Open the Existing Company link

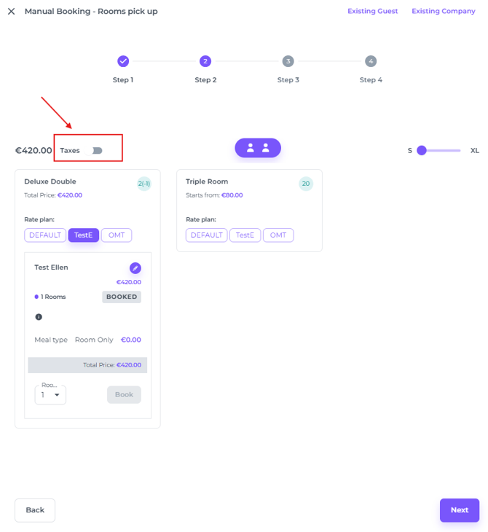444,12
